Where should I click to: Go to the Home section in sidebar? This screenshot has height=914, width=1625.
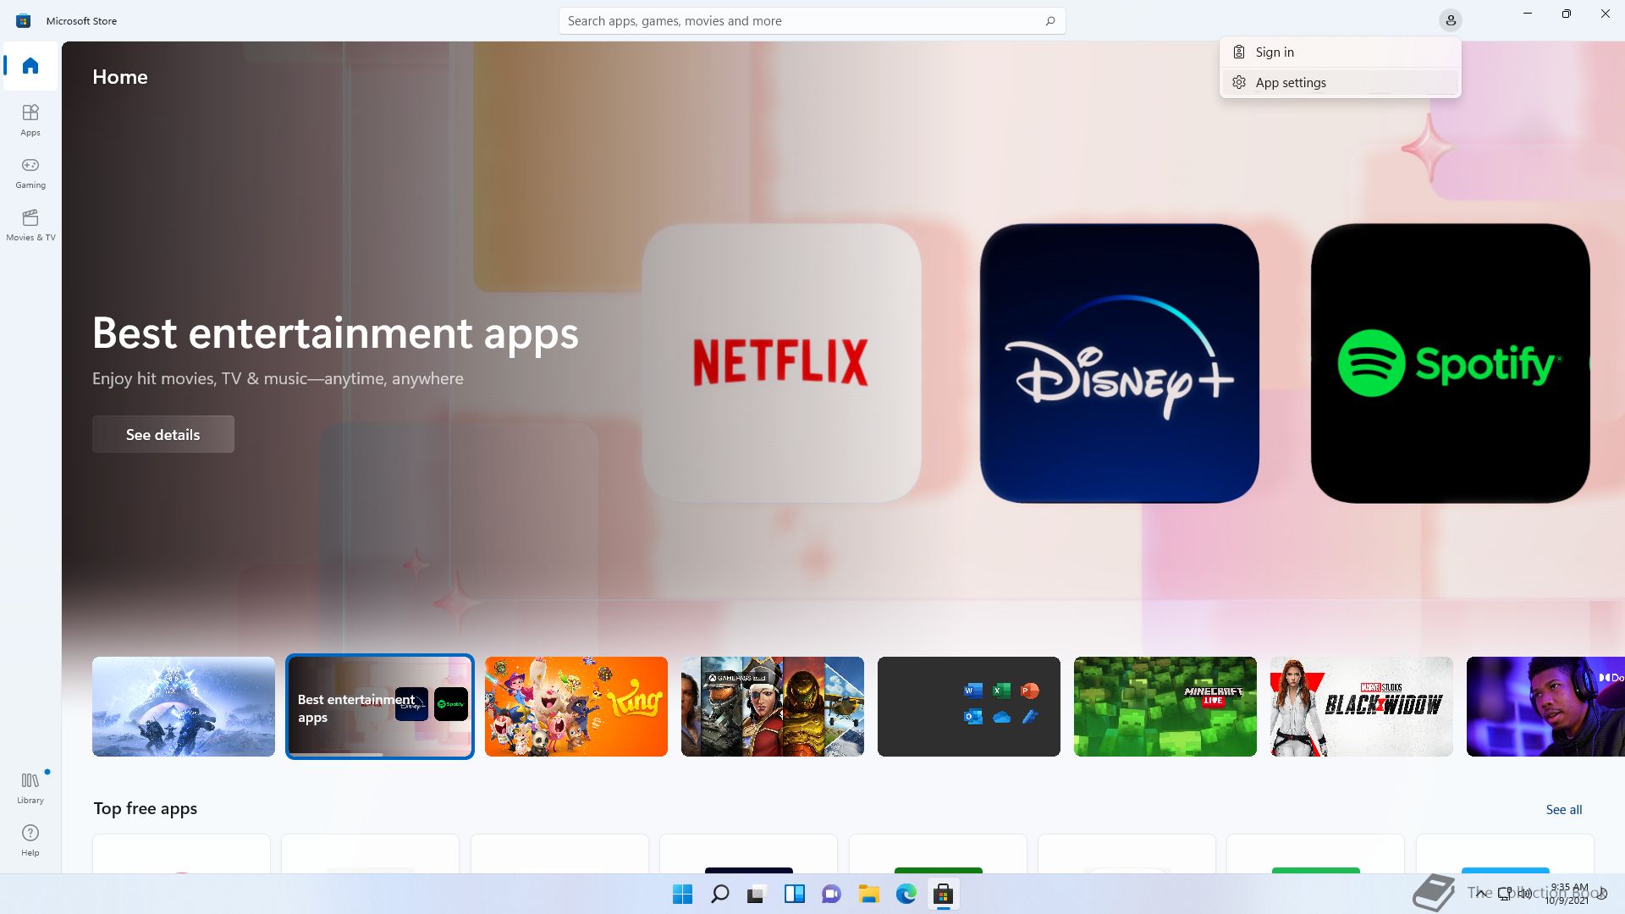30,66
